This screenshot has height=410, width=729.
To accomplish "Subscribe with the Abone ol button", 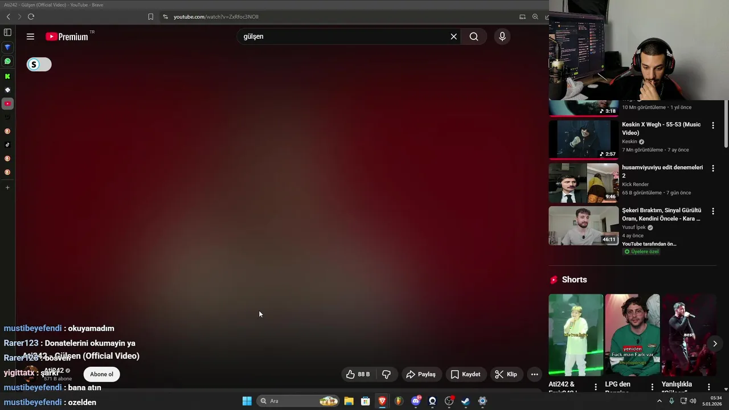I will tap(102, 374).
